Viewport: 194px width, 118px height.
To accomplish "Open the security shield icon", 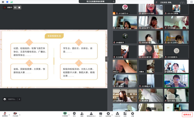I will click(74, 114).
